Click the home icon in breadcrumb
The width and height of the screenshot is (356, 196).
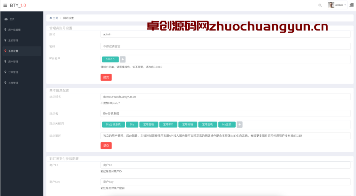[x=51, y=18]
